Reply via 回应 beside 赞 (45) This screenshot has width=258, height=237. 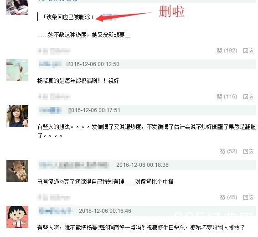[248, 197]
